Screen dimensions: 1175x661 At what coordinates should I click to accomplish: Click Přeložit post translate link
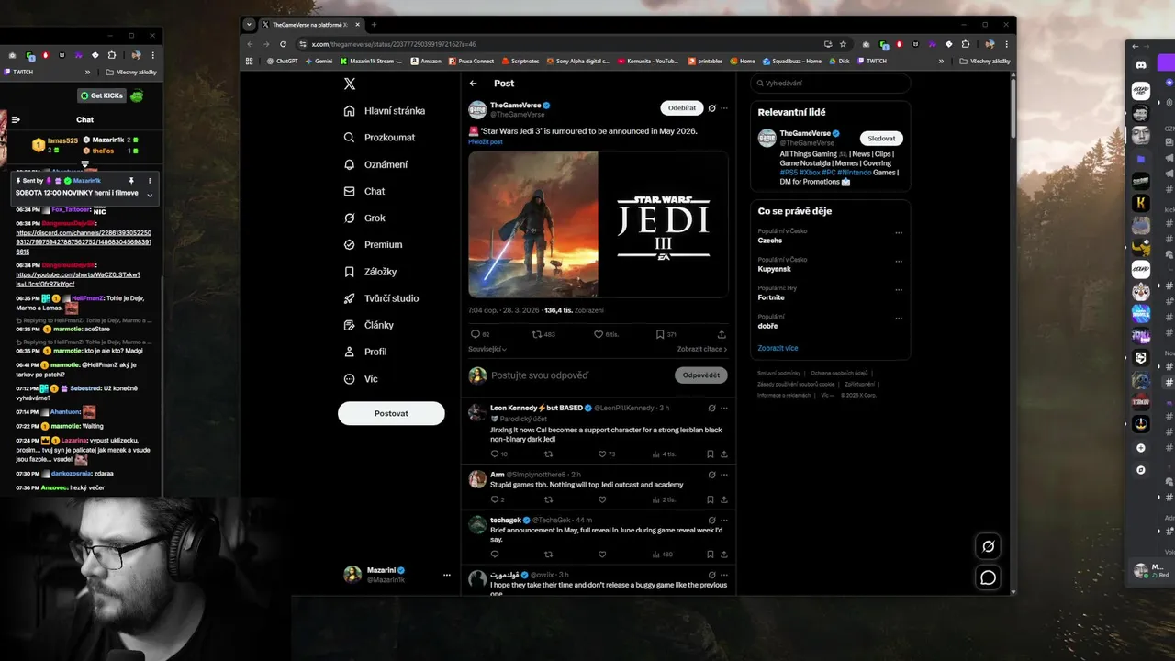[x=486, y=142]
